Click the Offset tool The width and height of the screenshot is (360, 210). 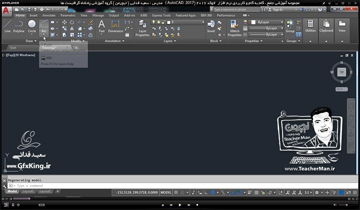pos(91,35)
